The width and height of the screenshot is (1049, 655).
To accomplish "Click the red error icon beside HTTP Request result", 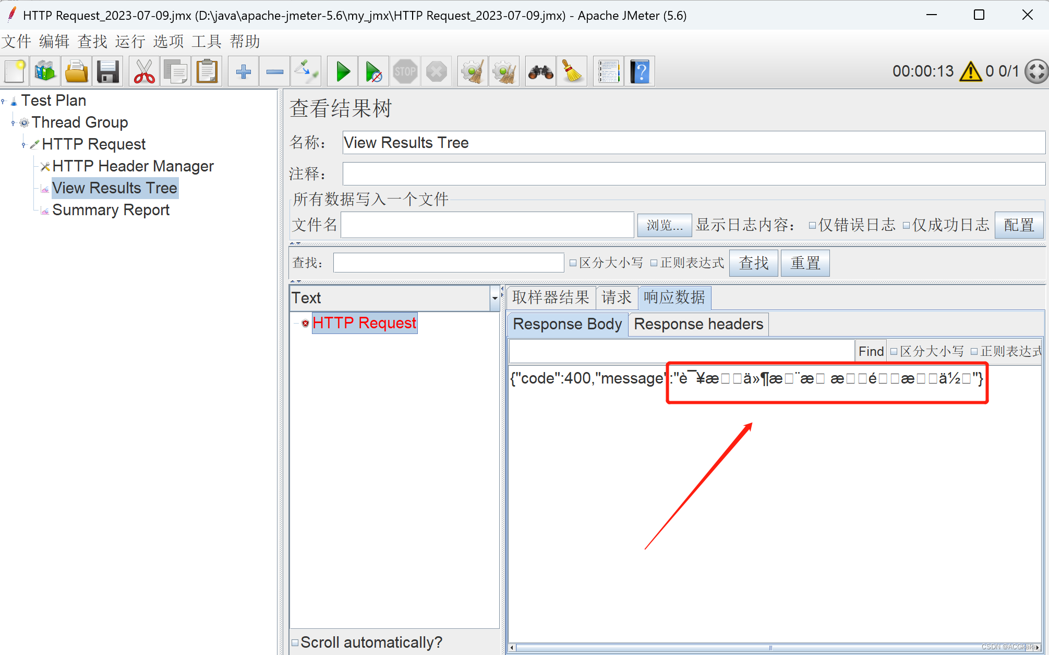I will point(305,324).
